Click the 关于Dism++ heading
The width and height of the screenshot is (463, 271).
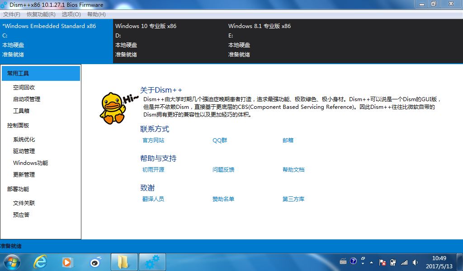click(161, 90)
